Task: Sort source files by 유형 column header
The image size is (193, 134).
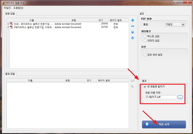Action: pyautogui.click(x=74, y=20)
